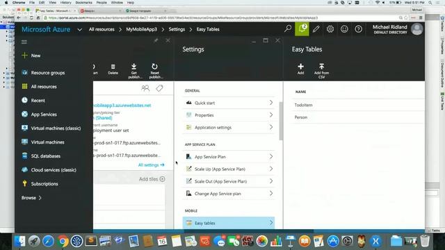The height and width of the screenshot is (250, 445).
Task: Click the pencil edit dashboard icon
Action: tap(316, 29)
